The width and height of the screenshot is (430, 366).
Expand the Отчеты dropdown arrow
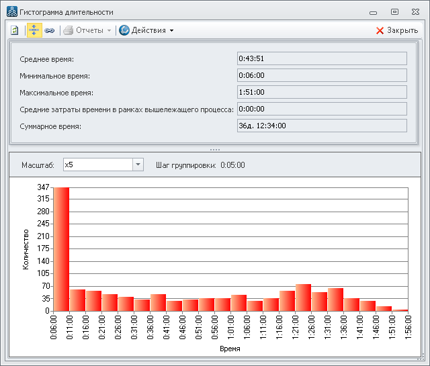point(110,30)
